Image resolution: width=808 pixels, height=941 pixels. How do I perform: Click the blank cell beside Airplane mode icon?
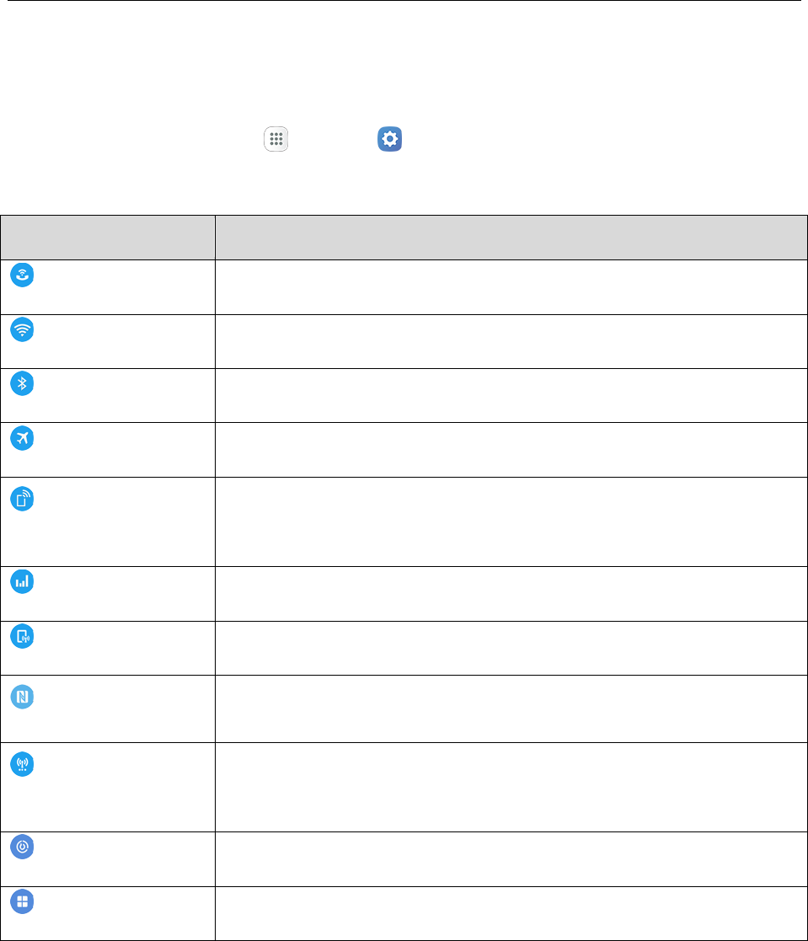(510, 450)
